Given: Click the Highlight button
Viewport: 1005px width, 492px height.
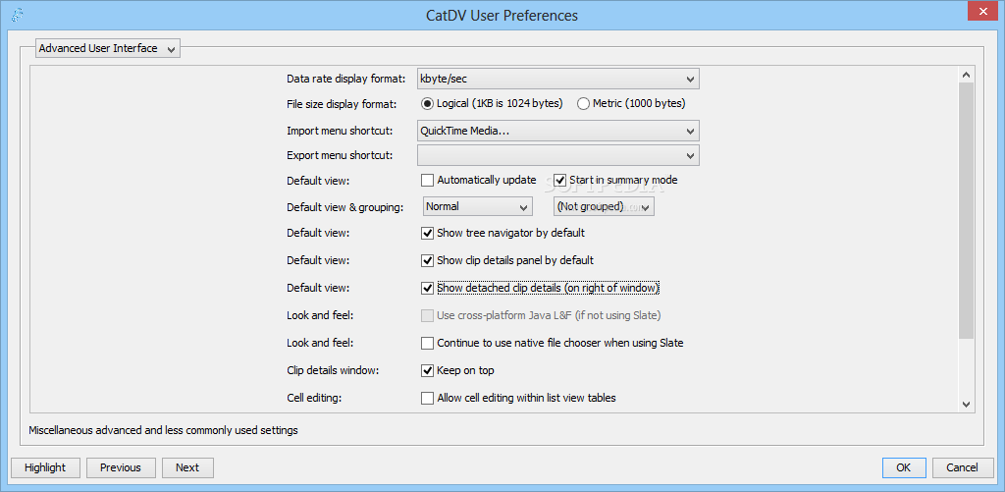Looking at the screenshot, I should click(45, 467).
